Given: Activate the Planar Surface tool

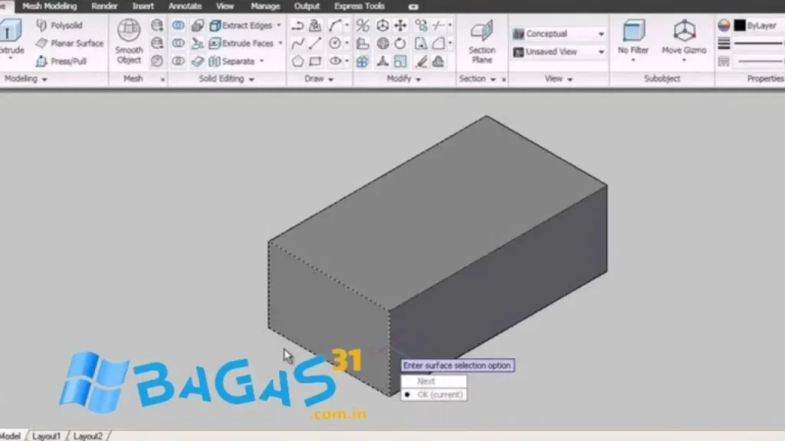Looking at the screenshot, I should 70,44.
